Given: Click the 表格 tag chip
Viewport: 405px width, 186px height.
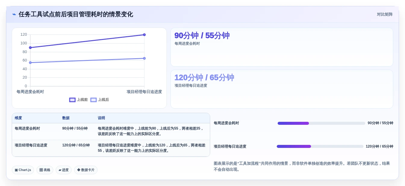Looking at the screenshot, I should coord(45,170).
